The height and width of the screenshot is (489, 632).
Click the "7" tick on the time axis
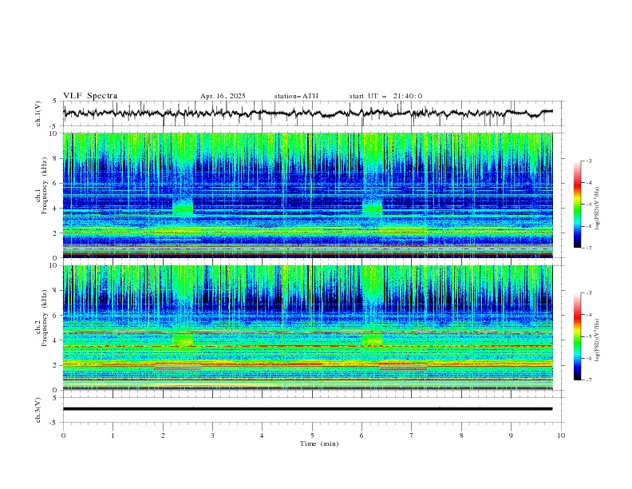click(x=412, y=435)
